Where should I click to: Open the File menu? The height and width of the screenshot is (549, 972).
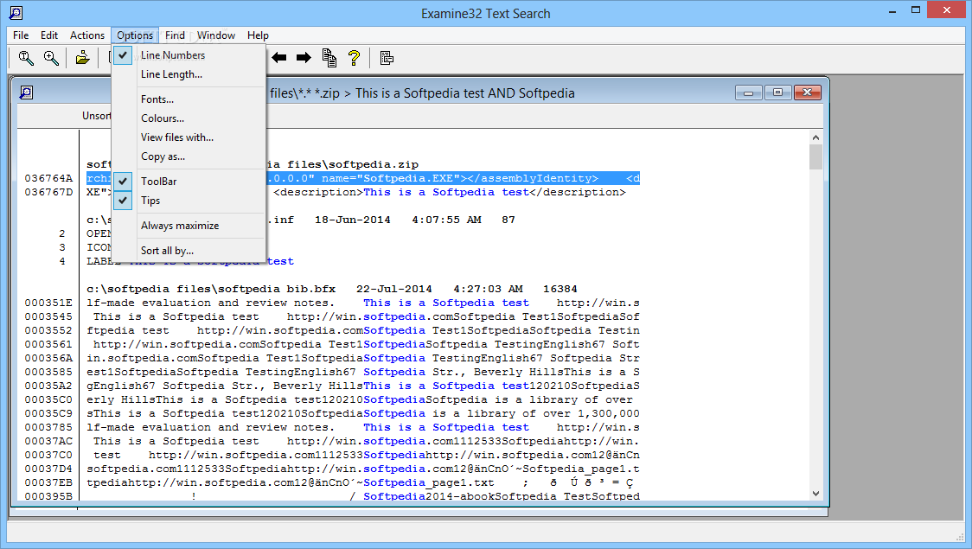click(x=21, y=35)
